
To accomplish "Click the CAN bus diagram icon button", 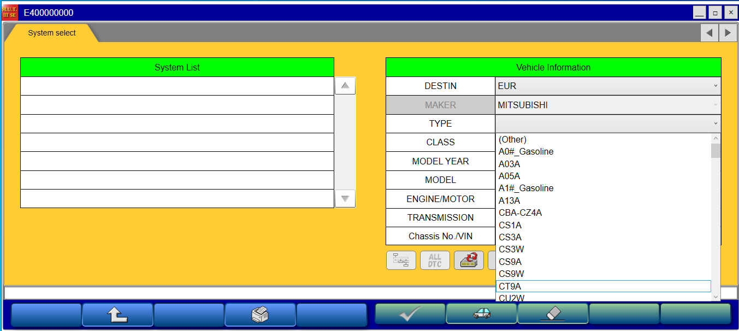I will tap(401, 261).
